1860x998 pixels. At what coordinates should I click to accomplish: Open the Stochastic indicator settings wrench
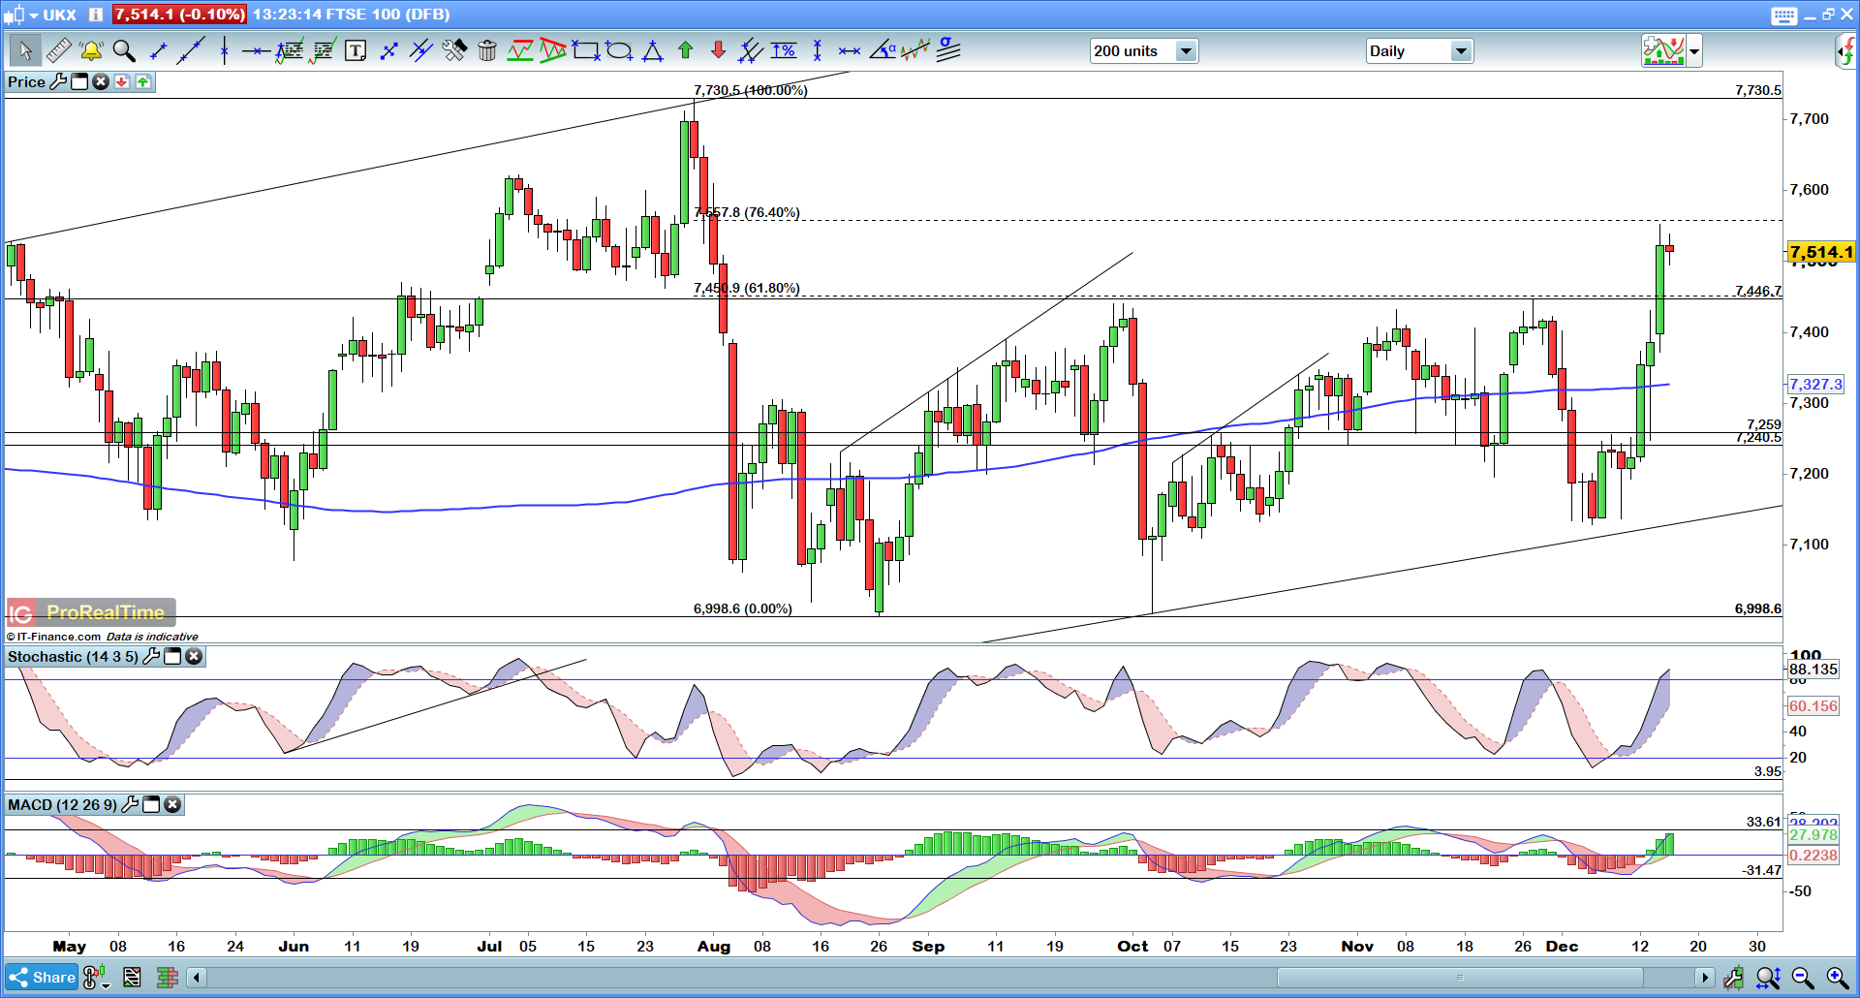(151, 657)
